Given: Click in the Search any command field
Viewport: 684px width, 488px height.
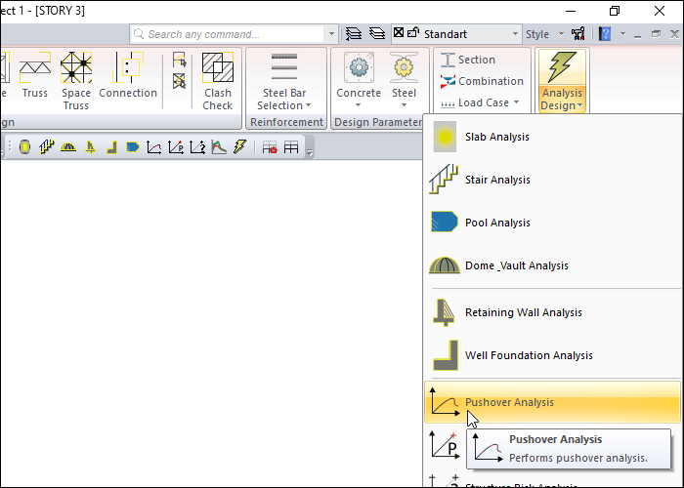Looking at the screenshot, I should point(235,34).
